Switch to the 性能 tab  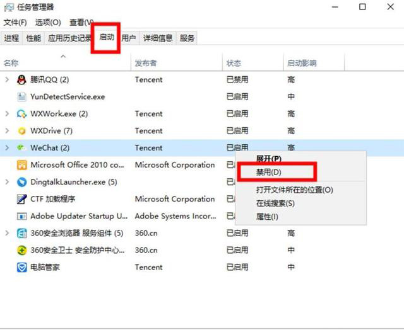[x=33, y=38]
